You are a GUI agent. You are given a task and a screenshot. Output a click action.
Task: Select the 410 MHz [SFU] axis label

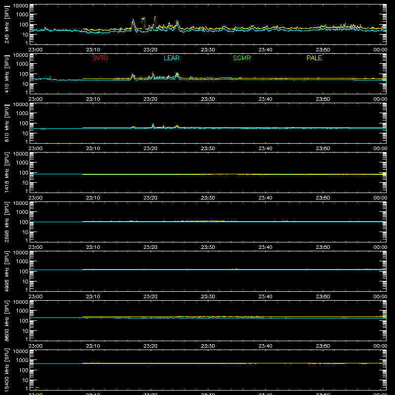[7, 74]
